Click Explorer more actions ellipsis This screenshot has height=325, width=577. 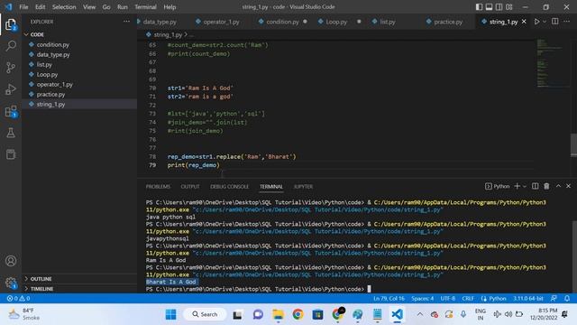(x=126, y=22)
